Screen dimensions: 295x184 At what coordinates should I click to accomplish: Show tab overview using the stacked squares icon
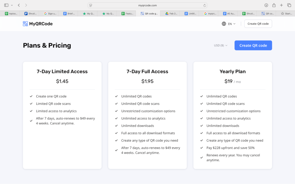tap(290, 5)
